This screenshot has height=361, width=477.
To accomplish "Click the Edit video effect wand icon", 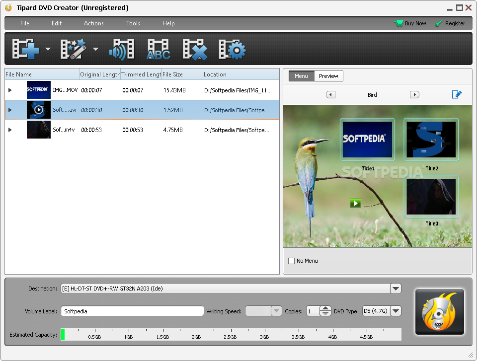I will pyautogui.click(x=74, y=49).
